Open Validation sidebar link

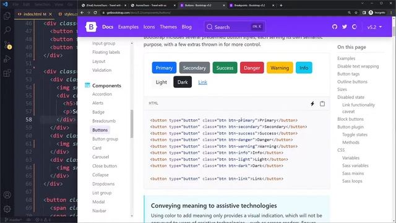click(101, 70)
